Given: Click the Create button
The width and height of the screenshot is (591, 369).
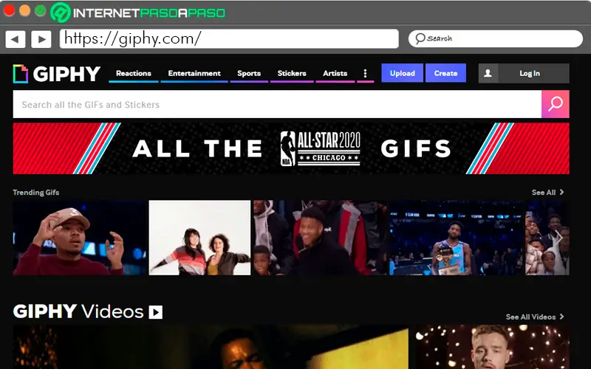Looking at the screenshot, I should point(445,73).
